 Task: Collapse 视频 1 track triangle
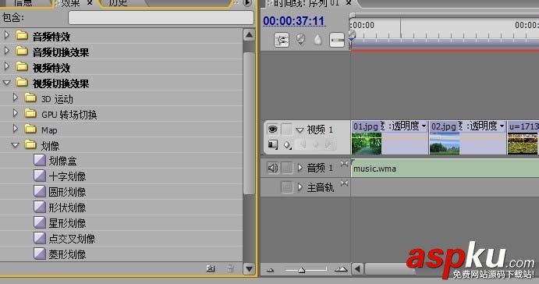[x=300, y=130]
